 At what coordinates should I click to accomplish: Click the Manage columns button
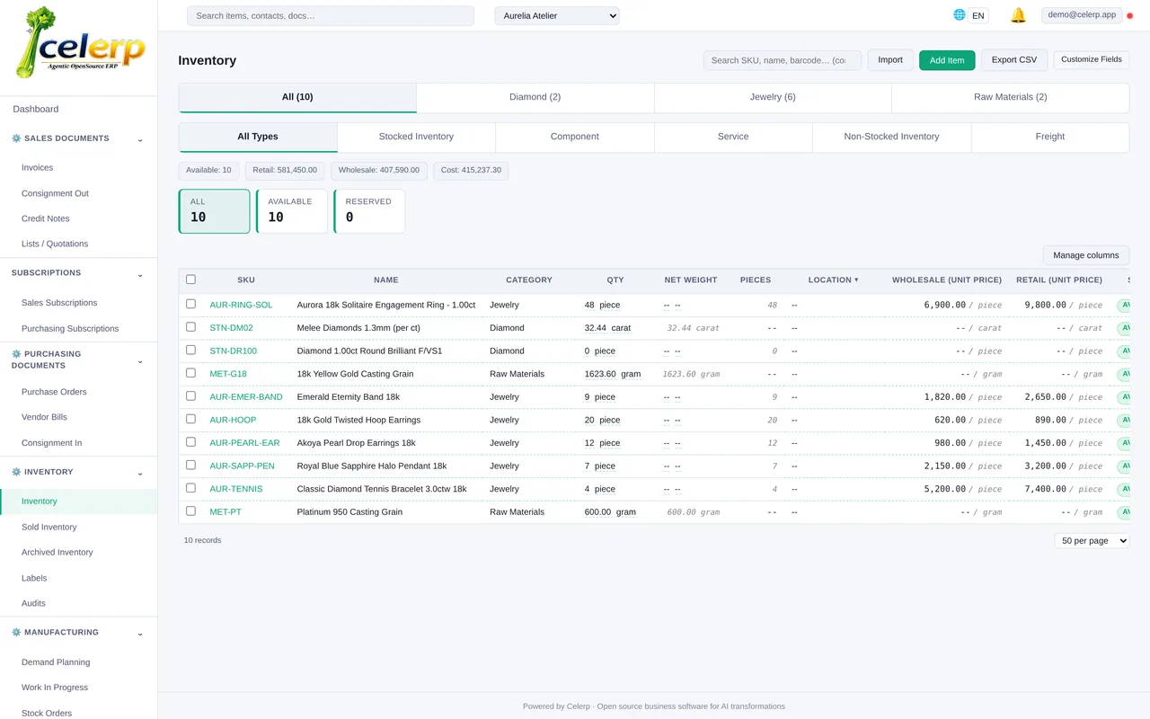click(1086, 255)
